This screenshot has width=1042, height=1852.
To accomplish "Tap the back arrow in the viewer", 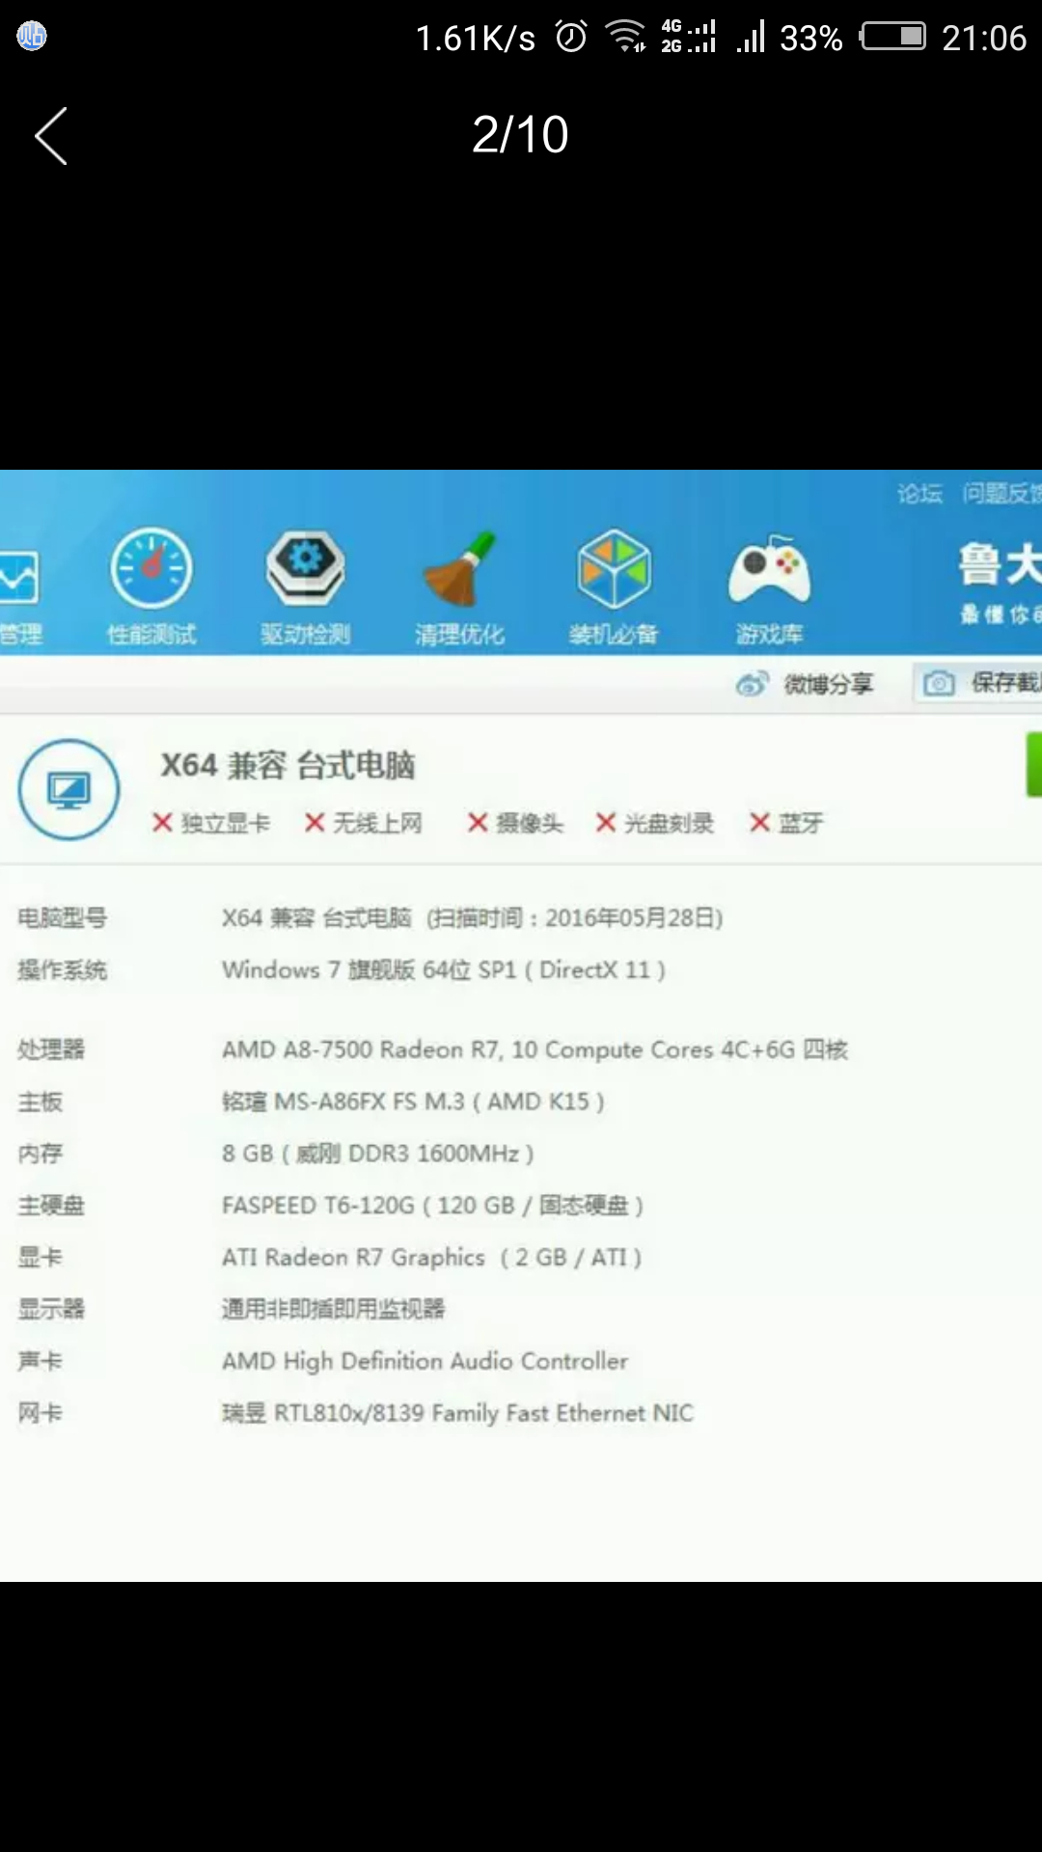I will [x=51, y=136].
